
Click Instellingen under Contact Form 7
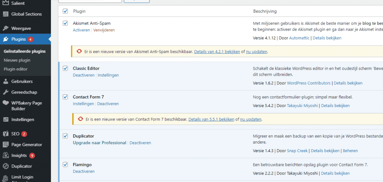click(x=83, y=104)
